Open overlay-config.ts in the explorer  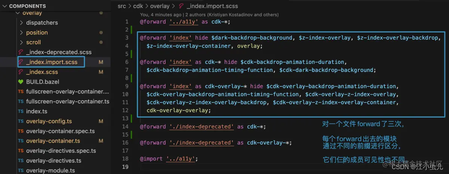click(x=49, y=121)
